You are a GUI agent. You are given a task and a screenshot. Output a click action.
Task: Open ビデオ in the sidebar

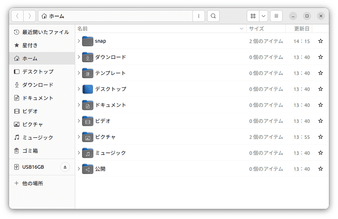(x=42, y=111)
